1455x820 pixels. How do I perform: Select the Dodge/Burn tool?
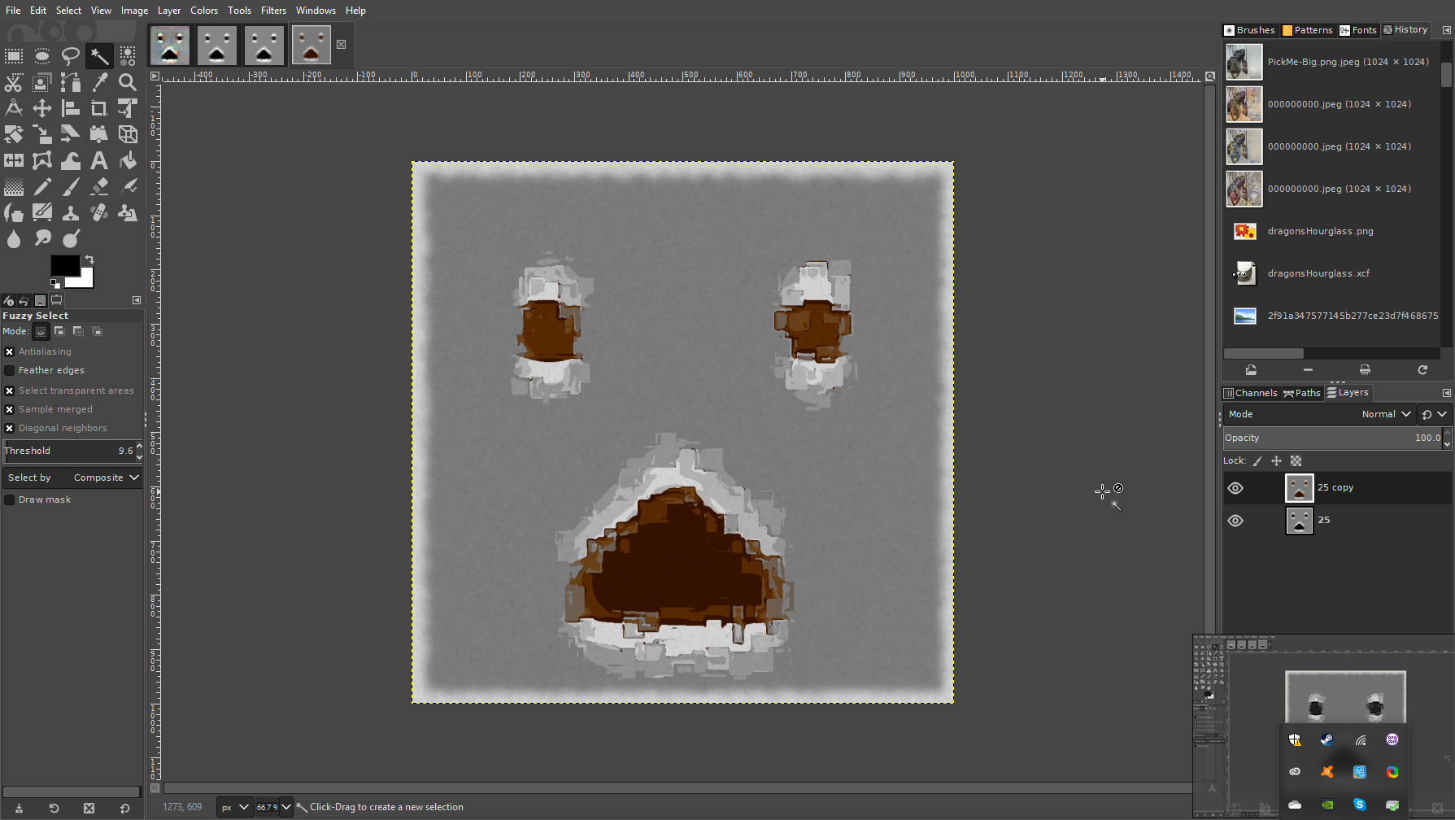71,238
